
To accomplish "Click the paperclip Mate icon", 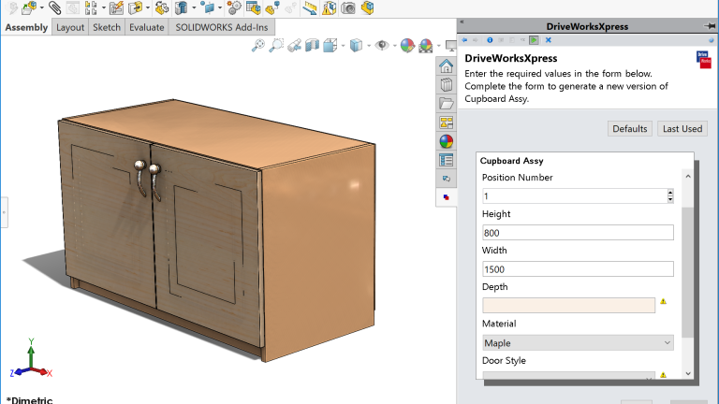I will point(54,7).
